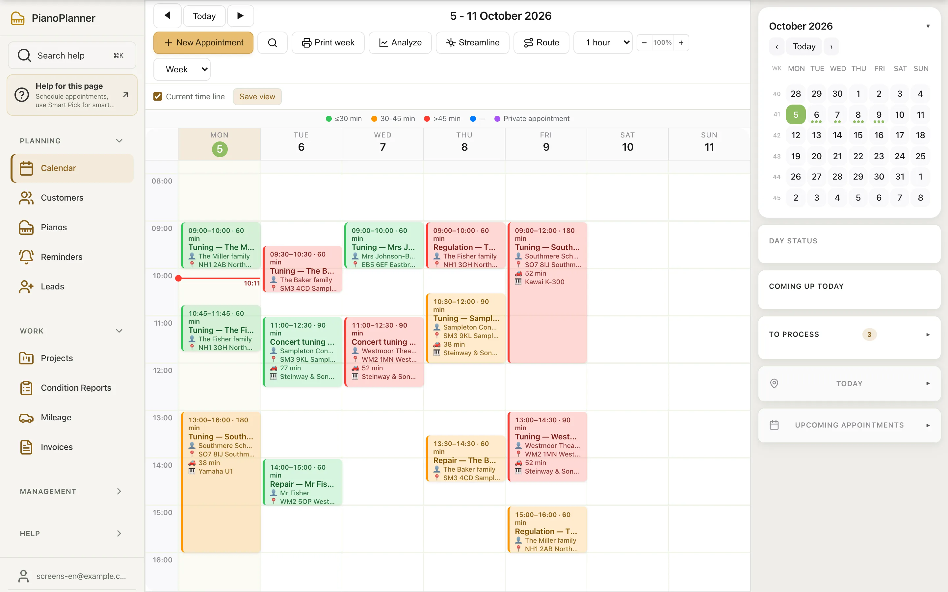This screenshot has width=948, height=592.
Task: Open the Analyze chart tool
Action: click(x=400, y=42)
